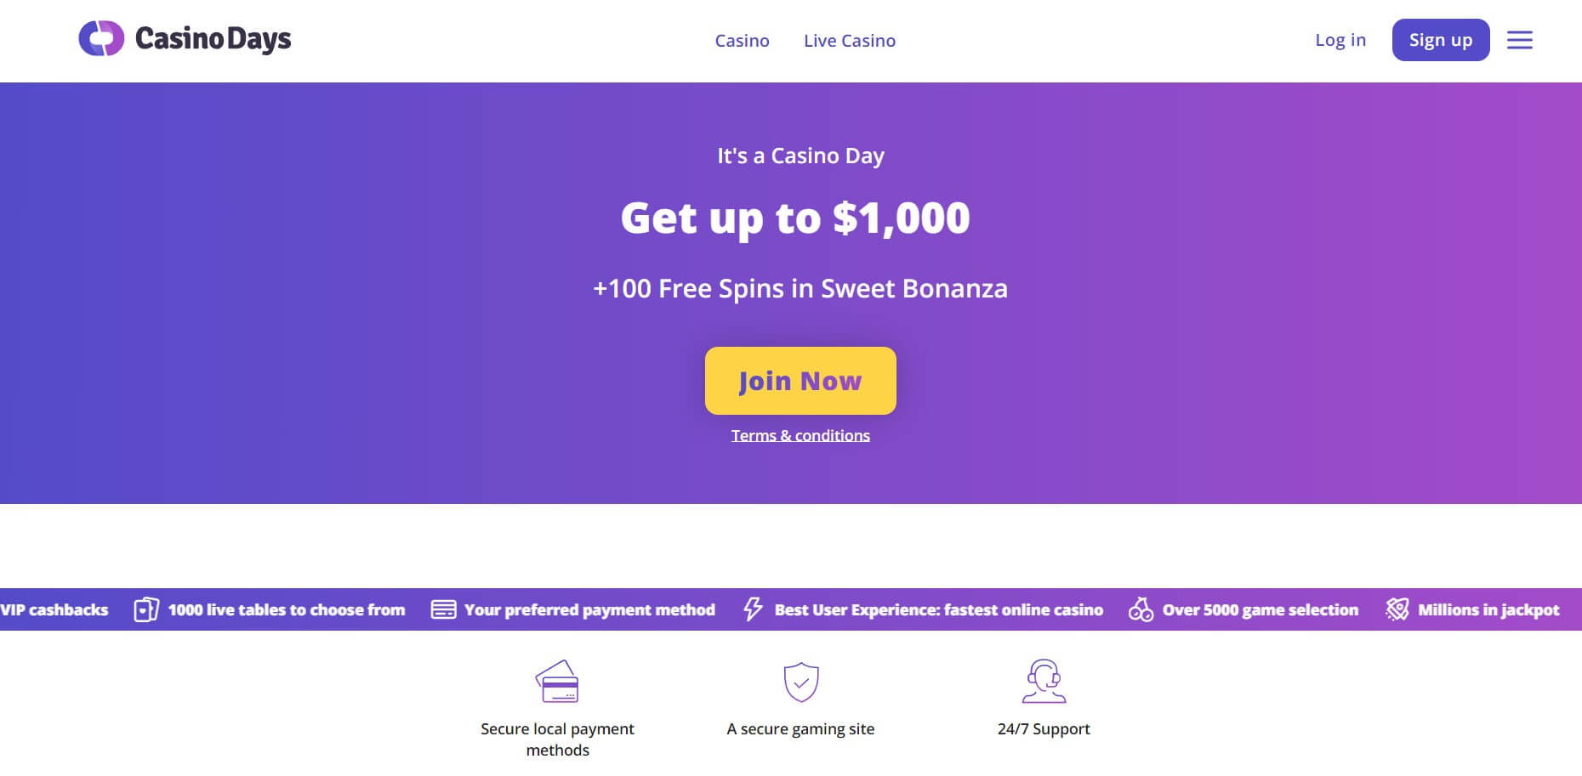Click the jackpot rocket icon
Image resolution: width=1582 pixels, height=776 pixels.
1397,609
